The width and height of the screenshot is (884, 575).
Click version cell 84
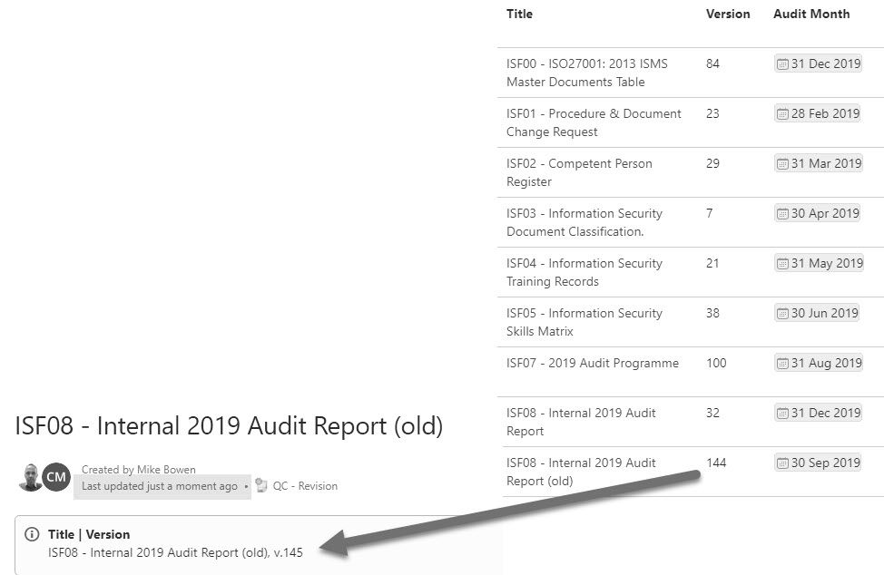712,63
